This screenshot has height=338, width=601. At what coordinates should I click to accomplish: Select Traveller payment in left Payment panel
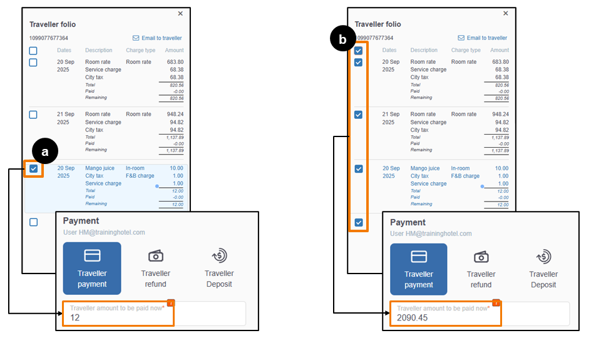[92, 269]
